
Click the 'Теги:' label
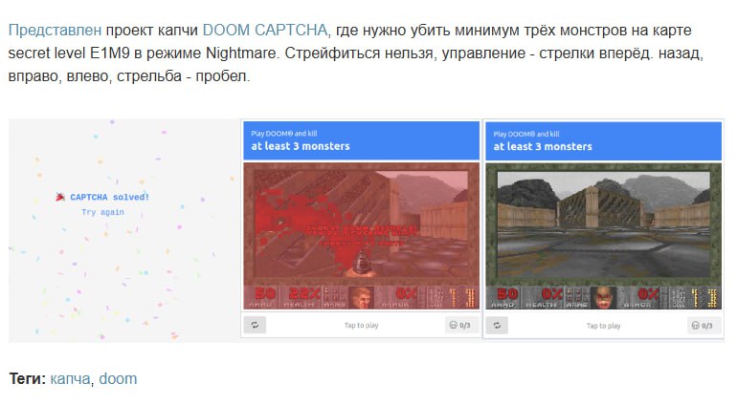[27, 379]
